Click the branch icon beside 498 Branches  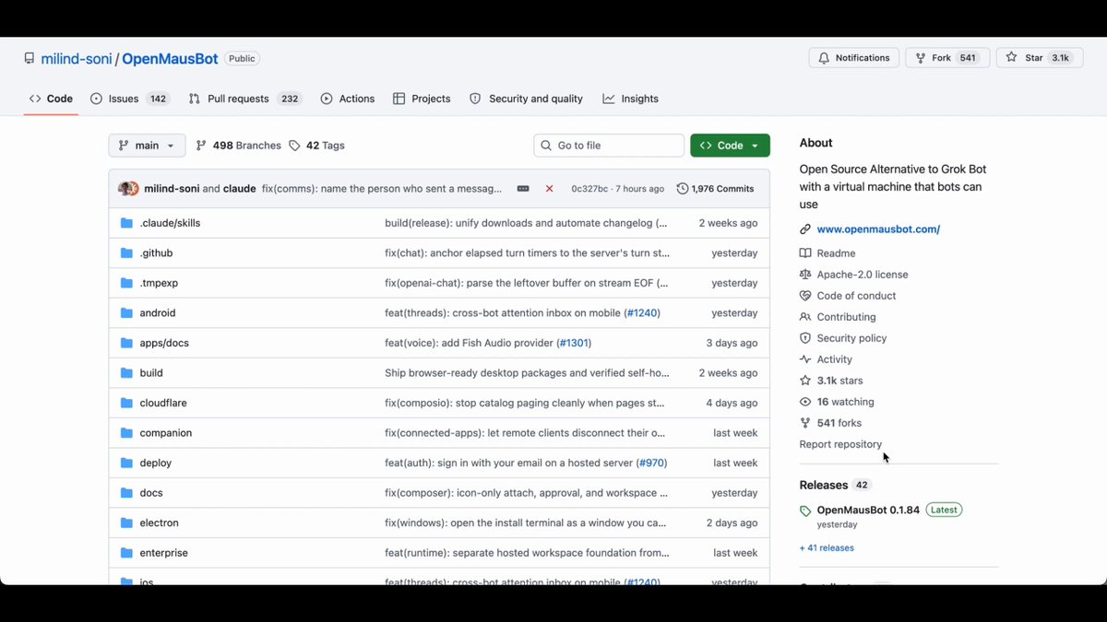click(201, 146)
